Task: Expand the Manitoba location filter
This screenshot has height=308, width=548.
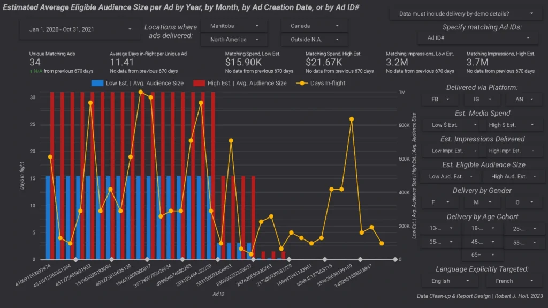Action: pyautogui.click(x=234, y=26)
